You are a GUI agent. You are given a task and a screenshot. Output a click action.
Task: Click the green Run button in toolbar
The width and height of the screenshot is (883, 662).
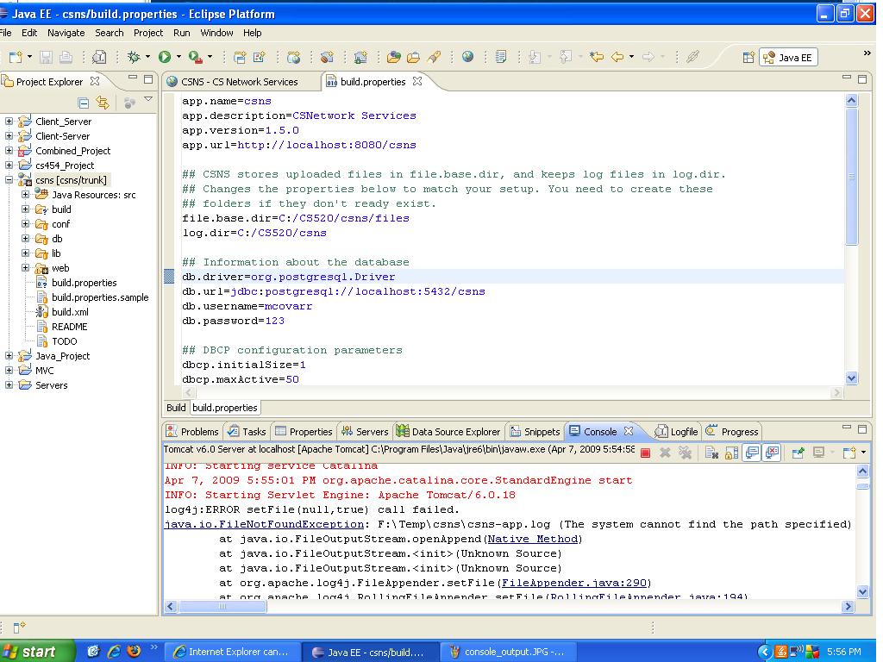[164, 57]
